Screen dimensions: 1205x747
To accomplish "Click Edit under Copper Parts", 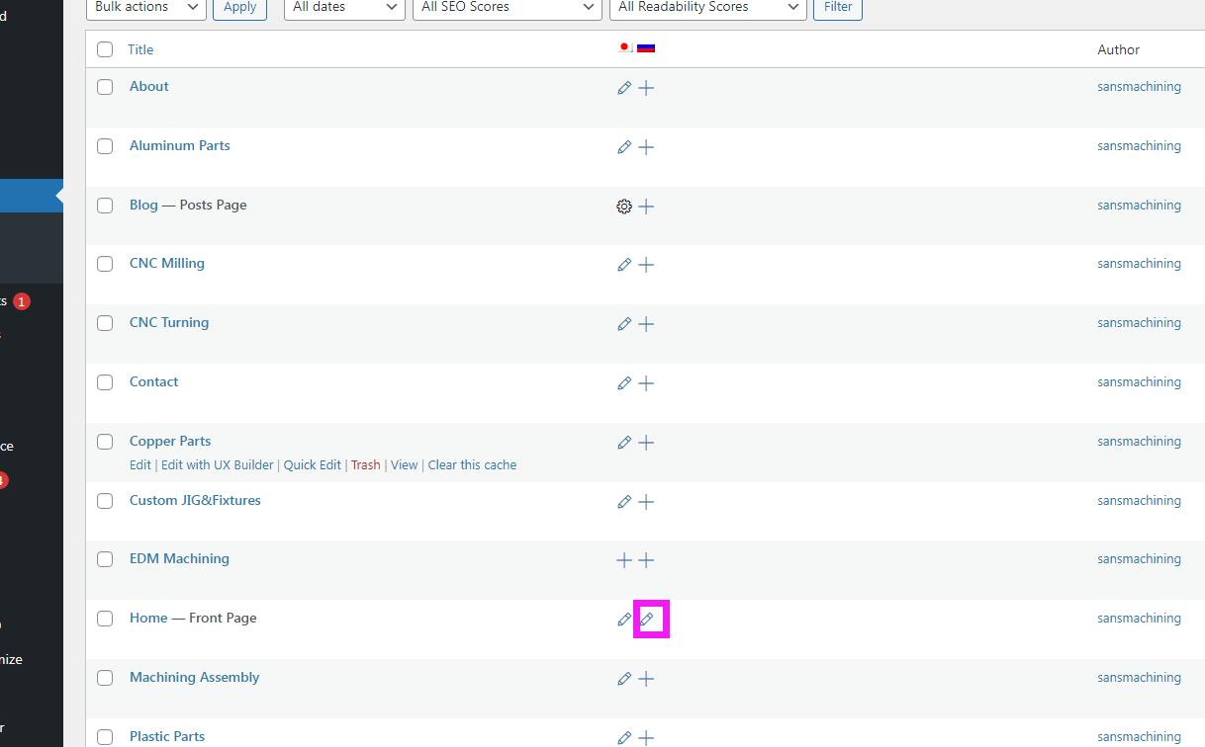I will tap(140, 464).
